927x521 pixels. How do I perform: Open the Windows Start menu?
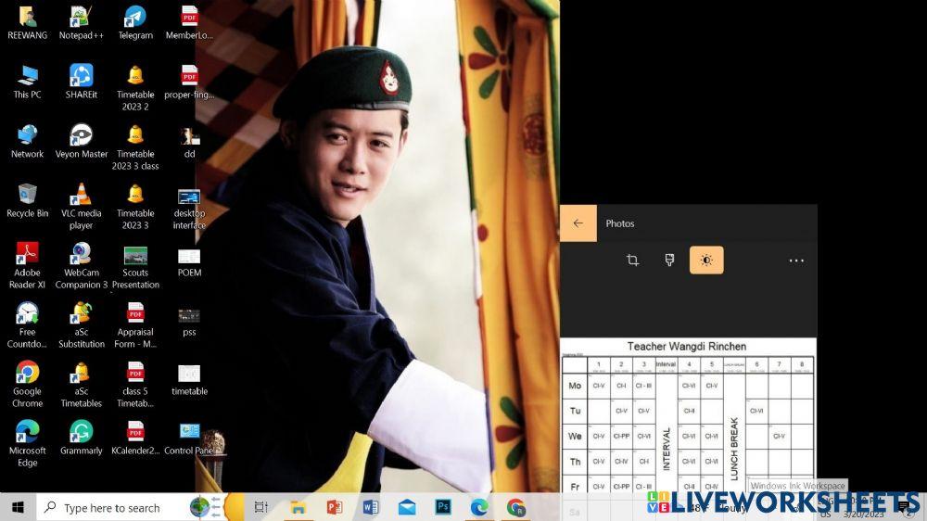18,507
